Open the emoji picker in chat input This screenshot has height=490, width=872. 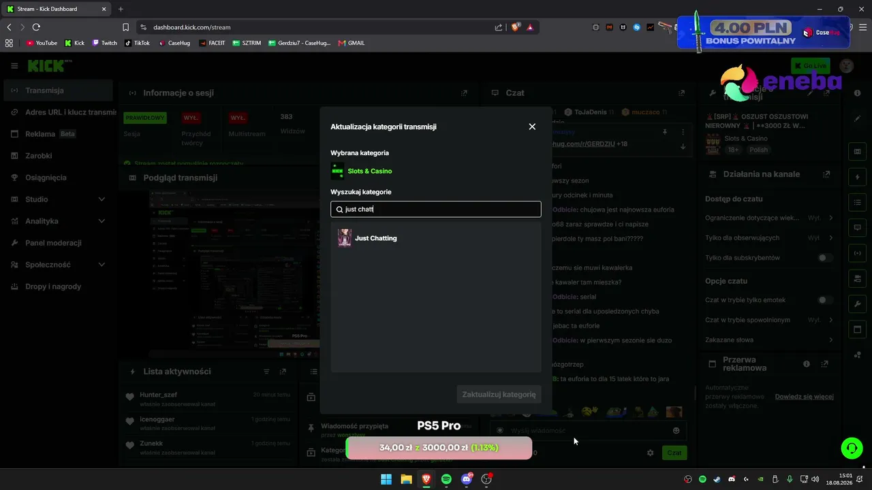click(676, 430)
